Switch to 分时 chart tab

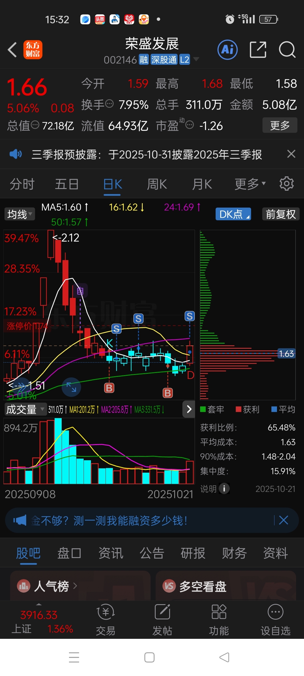click(22, 184)
